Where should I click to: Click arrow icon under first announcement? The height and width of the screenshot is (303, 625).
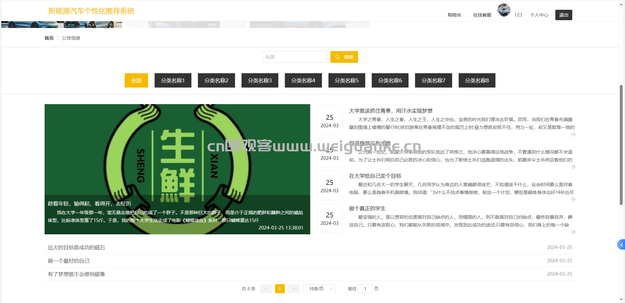click(573, 134)
